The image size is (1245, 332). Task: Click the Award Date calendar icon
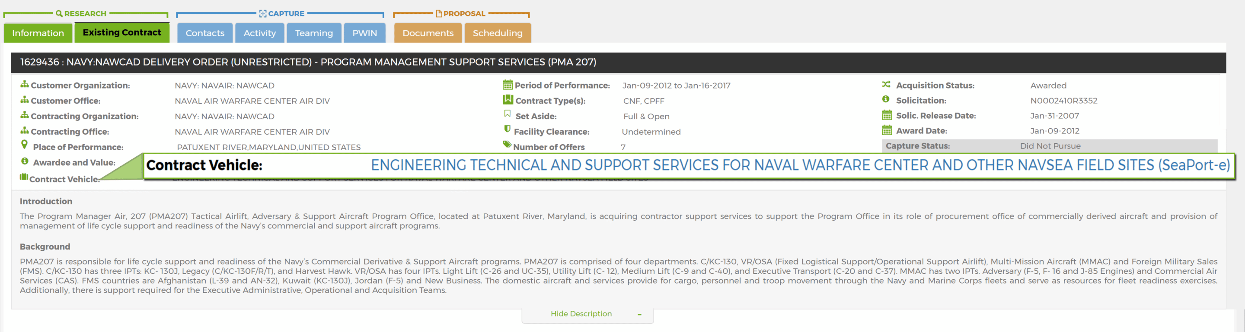[x=886, y=130]
